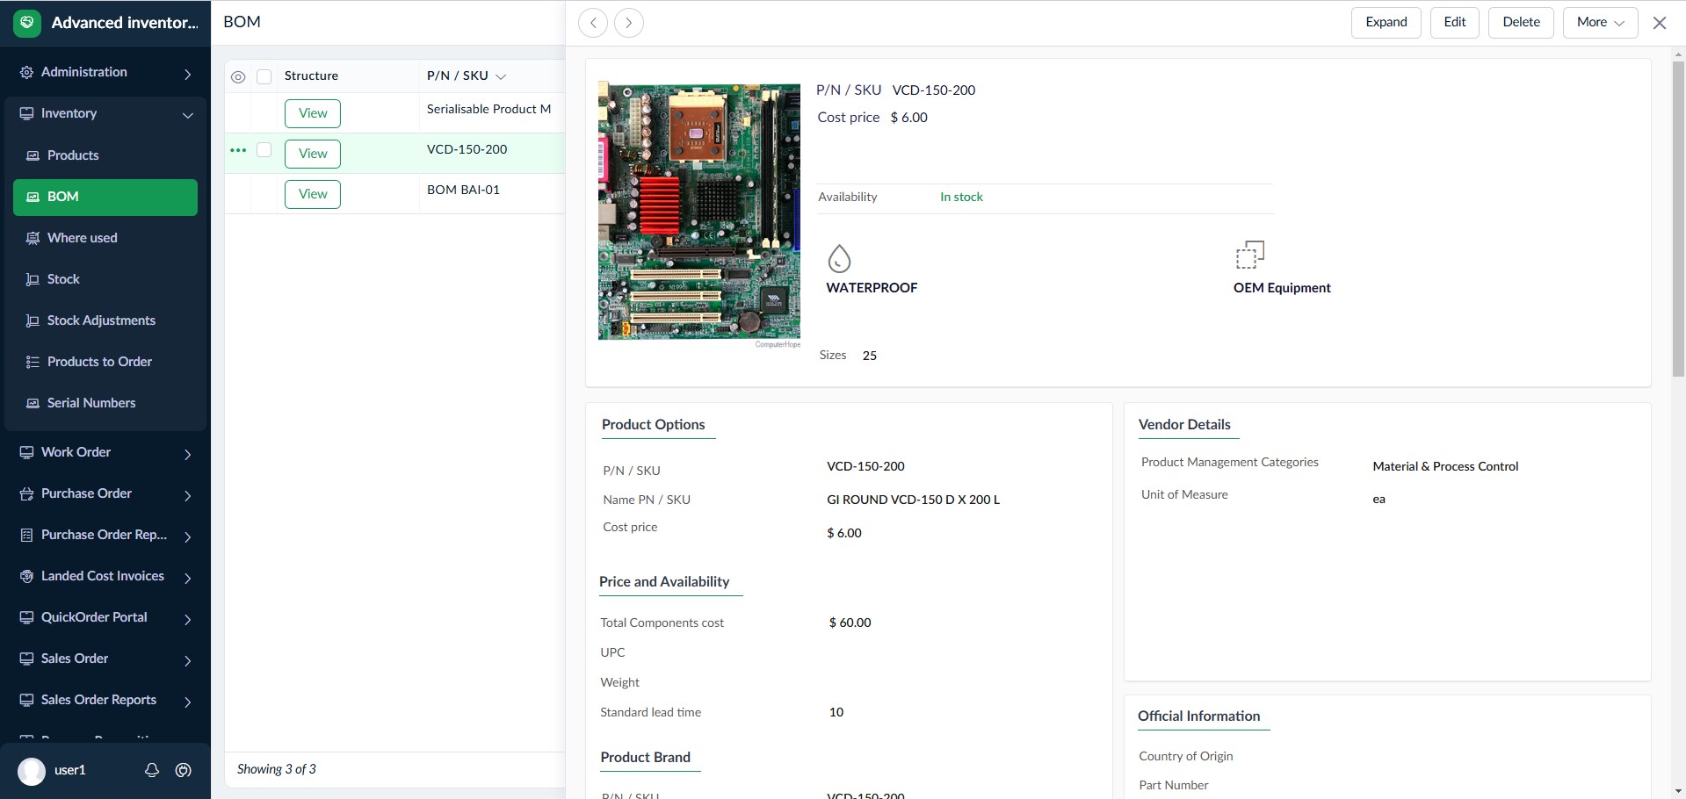The height and width of the screenshot is (799, 1686).
Task: Go to next record arrow
Action: coord(629,23)
